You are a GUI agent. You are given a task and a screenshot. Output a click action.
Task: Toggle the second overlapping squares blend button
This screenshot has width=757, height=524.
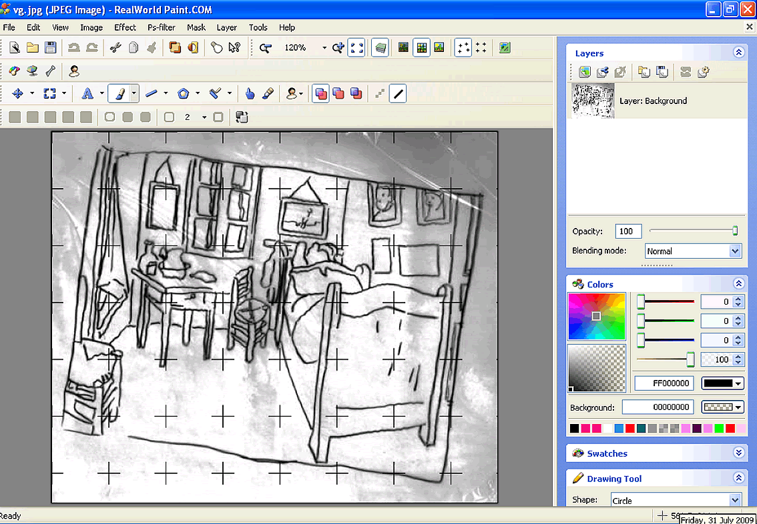click(338, 93)
